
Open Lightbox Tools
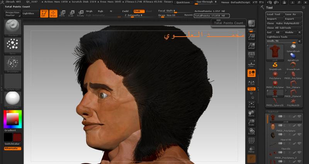point(284,37)
